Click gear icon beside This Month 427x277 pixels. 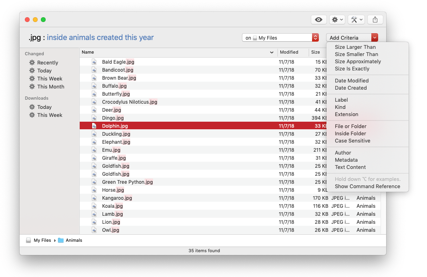[x=32, y=87]
